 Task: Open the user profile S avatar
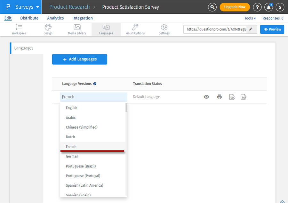click(280, 7)
